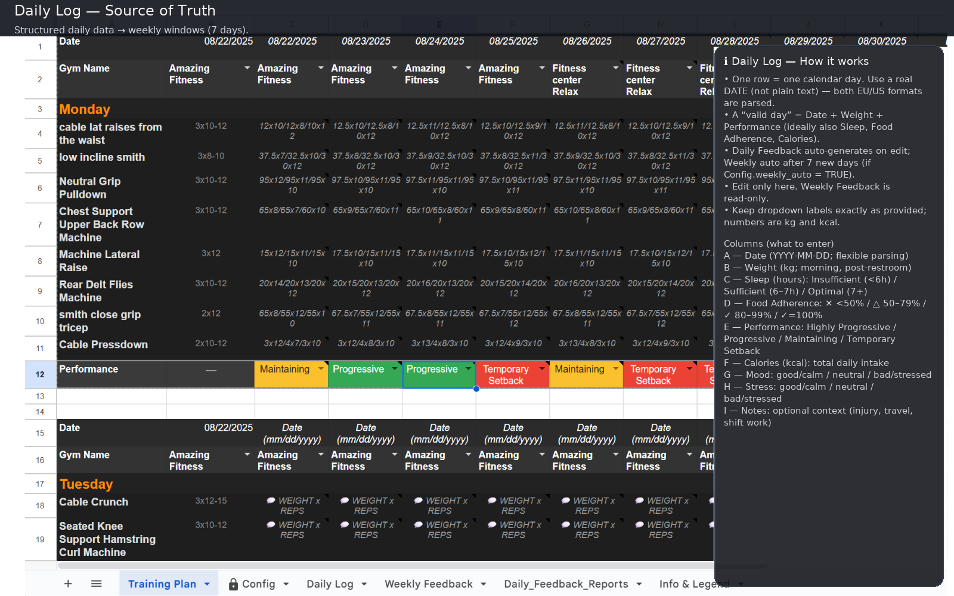Select the 08/24/2025 date header cell
Screen dimensions: 954x596
(x=439, y=47)
